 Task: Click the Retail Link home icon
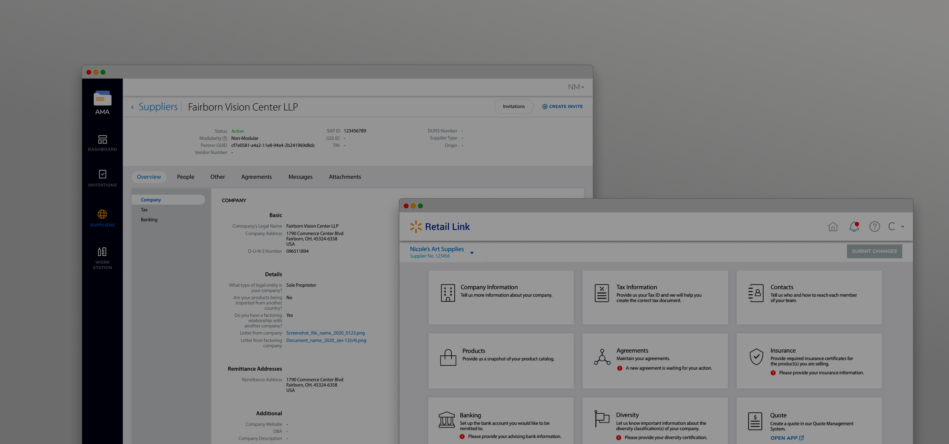coord(832,227)
